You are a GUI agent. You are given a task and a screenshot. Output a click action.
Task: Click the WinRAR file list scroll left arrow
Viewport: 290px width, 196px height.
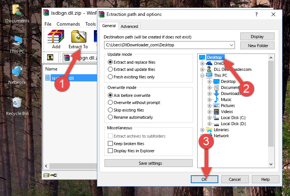46,166
